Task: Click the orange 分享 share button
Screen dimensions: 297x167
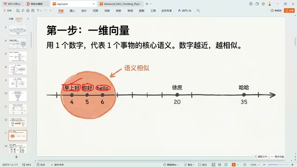Action: click(x=289, y=11)
